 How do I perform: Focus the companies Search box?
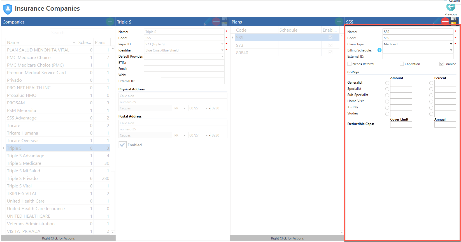point(81,32)
